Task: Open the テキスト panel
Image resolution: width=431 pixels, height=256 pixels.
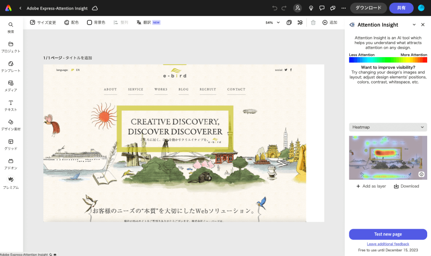Action: point(11,105)
